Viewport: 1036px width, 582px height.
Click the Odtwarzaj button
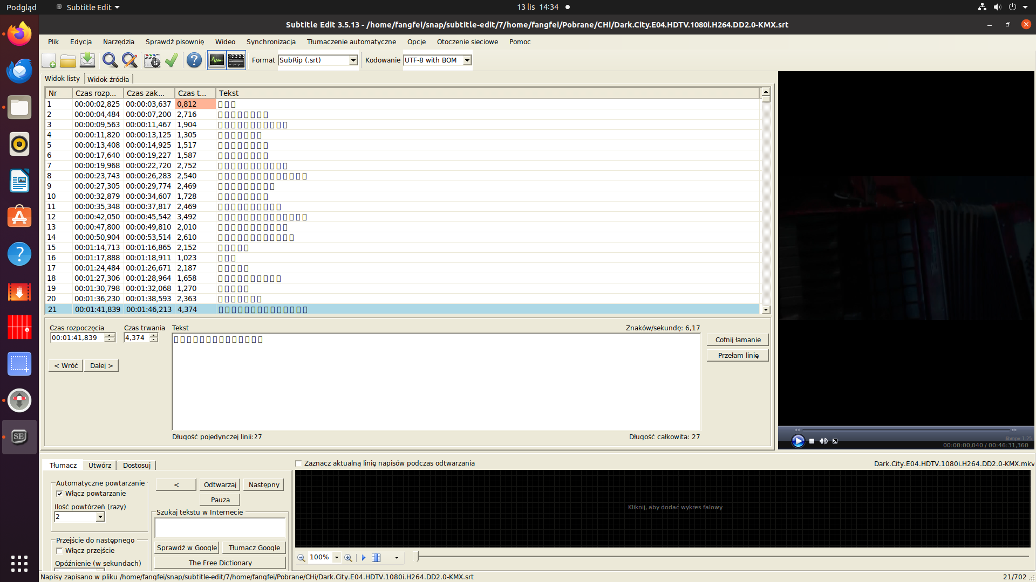pyautogui.click(x=220, y=484)
